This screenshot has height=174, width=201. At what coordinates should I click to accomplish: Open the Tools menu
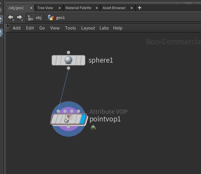coord(71,28)
